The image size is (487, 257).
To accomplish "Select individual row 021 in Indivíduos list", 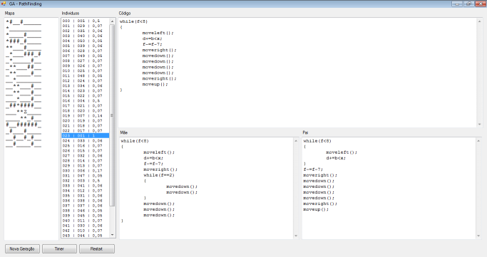I will 86,125.
